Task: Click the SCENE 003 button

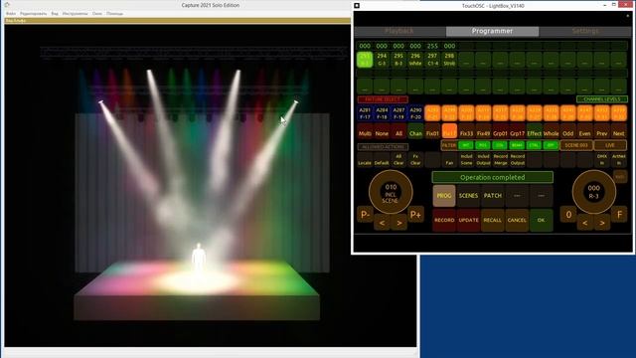Action: (x=576, y=145)
